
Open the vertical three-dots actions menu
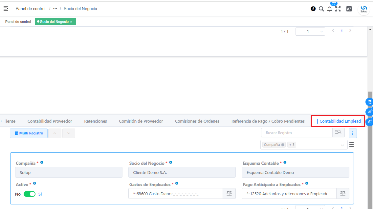point(353,133)
